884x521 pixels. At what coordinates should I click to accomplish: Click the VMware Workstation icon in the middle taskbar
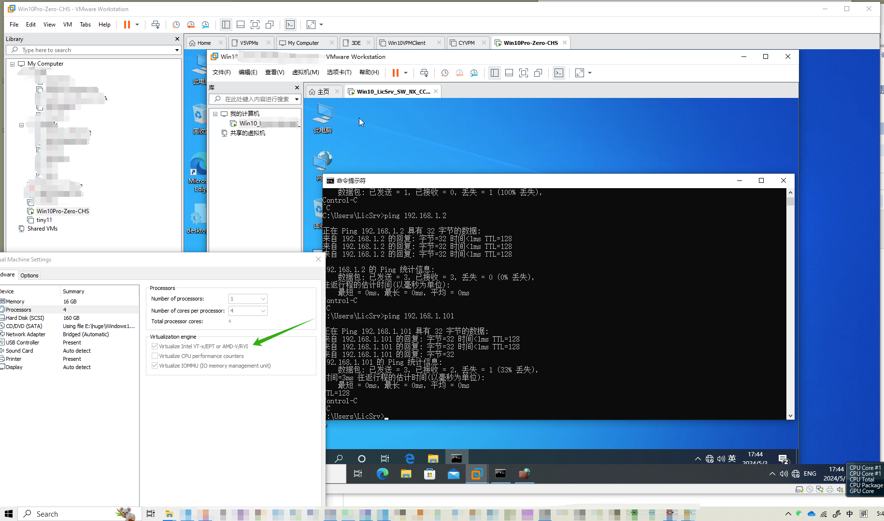477,474
